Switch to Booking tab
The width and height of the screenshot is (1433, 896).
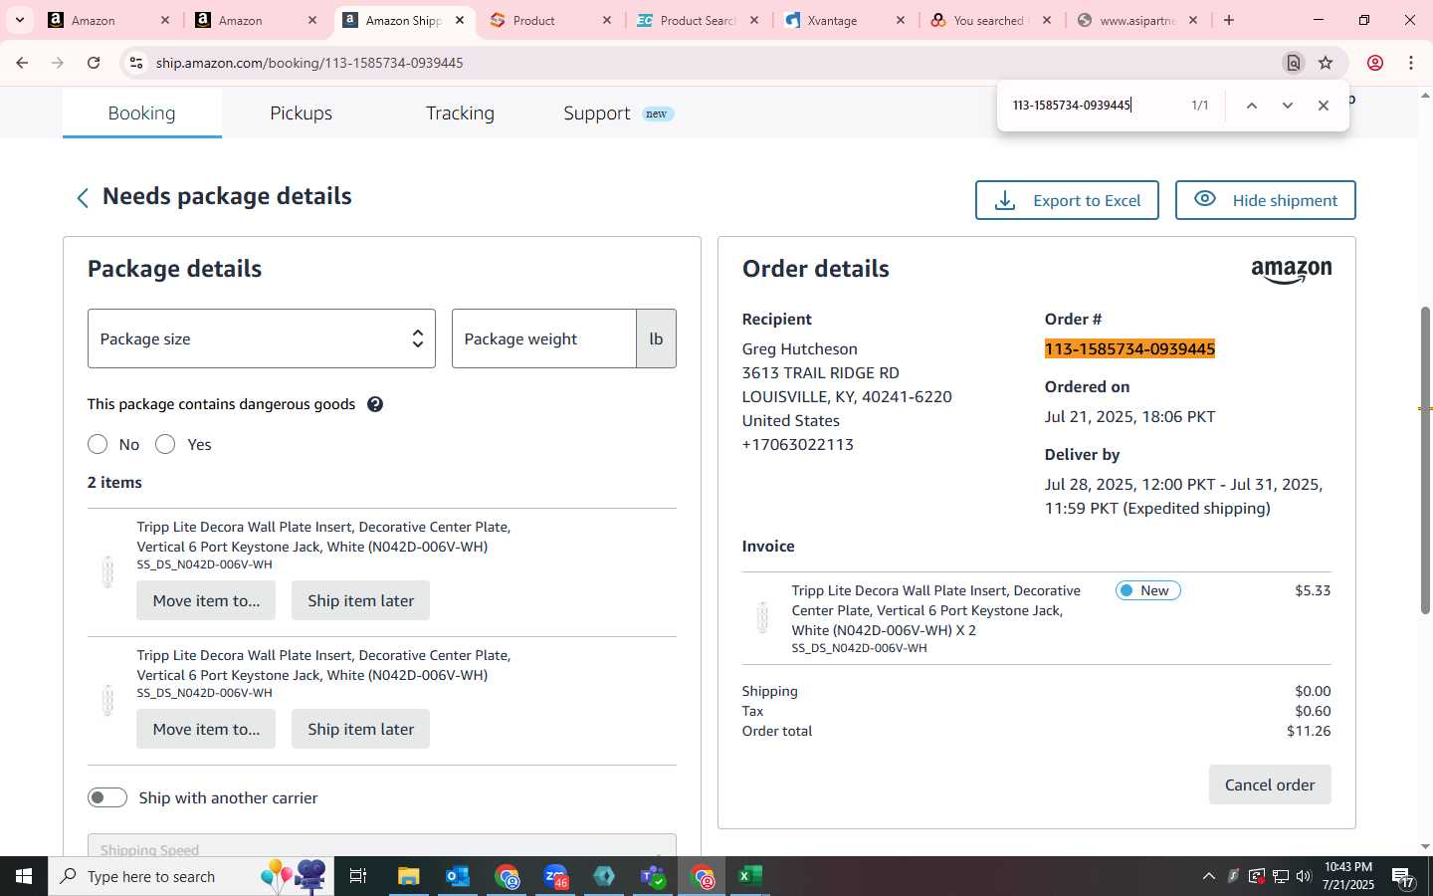tap(141, 112)
